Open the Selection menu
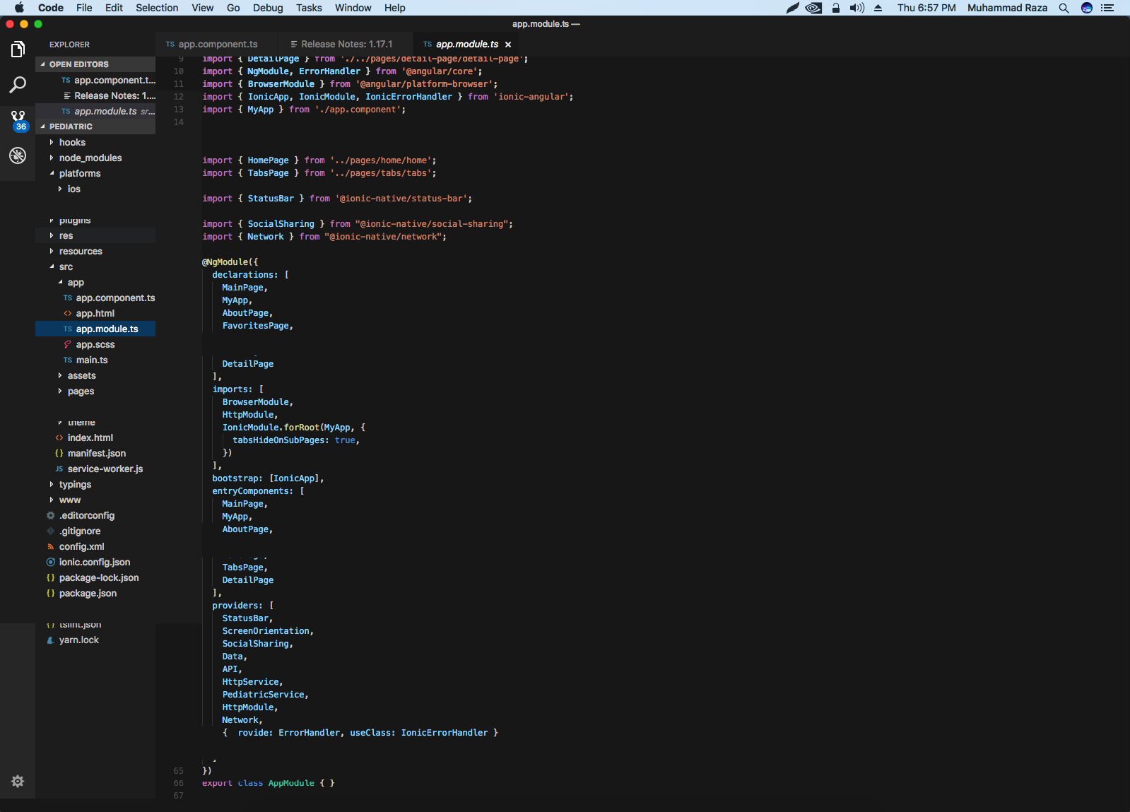1130x812 pixels. click(x=157, y=8)
